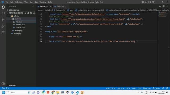Open the includes breadcrumb segment
Screen dimensions: 170x95
[48, 10]
